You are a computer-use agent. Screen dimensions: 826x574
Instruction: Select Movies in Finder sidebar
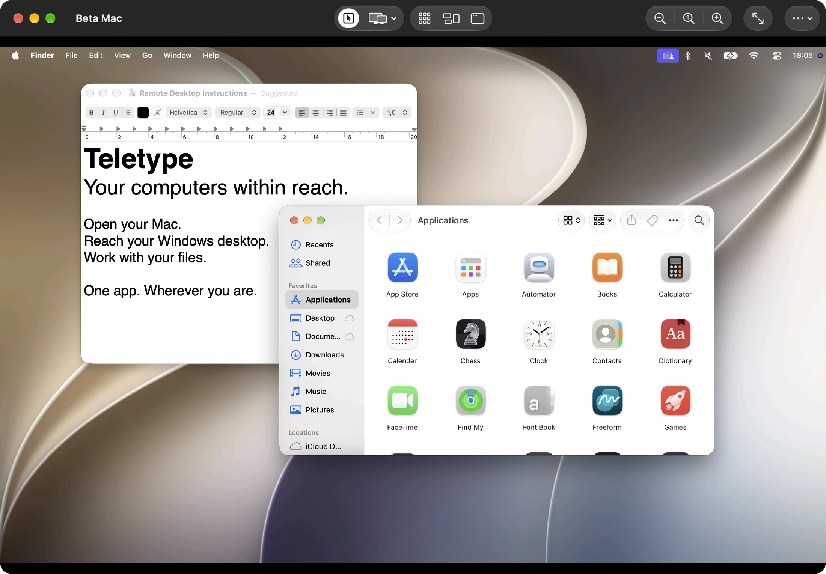point(321,374)
